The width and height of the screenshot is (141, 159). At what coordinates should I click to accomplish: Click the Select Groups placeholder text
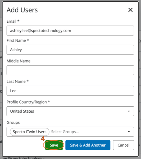[x=65, y=132]
